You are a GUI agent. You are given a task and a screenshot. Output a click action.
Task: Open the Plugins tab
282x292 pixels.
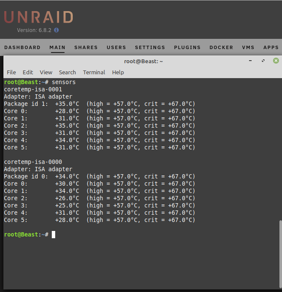(187, 47)
